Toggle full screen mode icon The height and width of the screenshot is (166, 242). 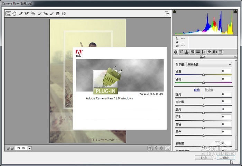click(x=167, y=14)
